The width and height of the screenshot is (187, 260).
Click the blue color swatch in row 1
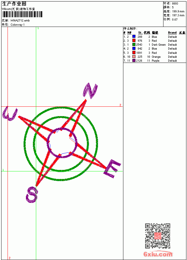pyautogui.click(x=134, y=37)
